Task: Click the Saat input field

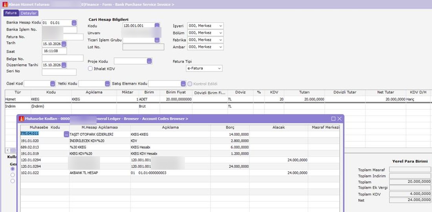Action: pos(54,51)
